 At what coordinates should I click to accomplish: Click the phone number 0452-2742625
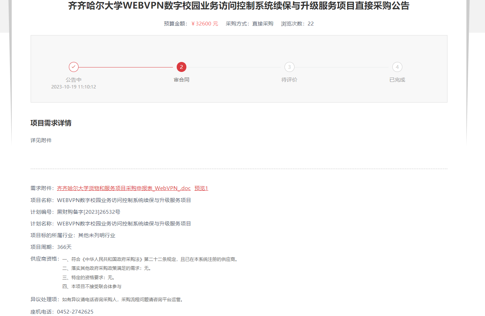pyautogui.click(x=75, y=312)
